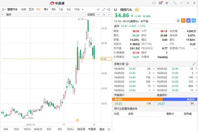Open the customer service headset icon

click(x=154, y=3)
